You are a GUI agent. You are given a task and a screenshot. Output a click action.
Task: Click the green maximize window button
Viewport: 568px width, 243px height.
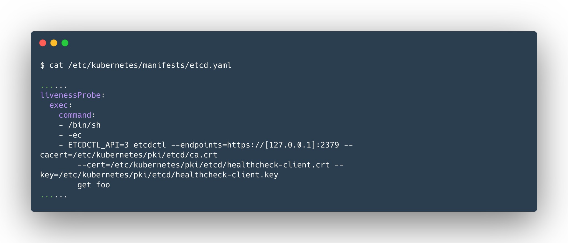(x=65, y=43)
